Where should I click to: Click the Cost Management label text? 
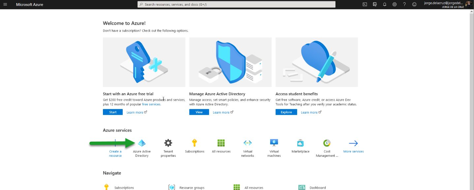(x=327, y=153)
